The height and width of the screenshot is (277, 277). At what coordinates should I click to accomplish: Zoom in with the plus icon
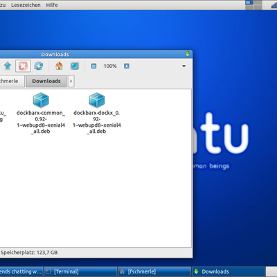click(x=127, y=66)
